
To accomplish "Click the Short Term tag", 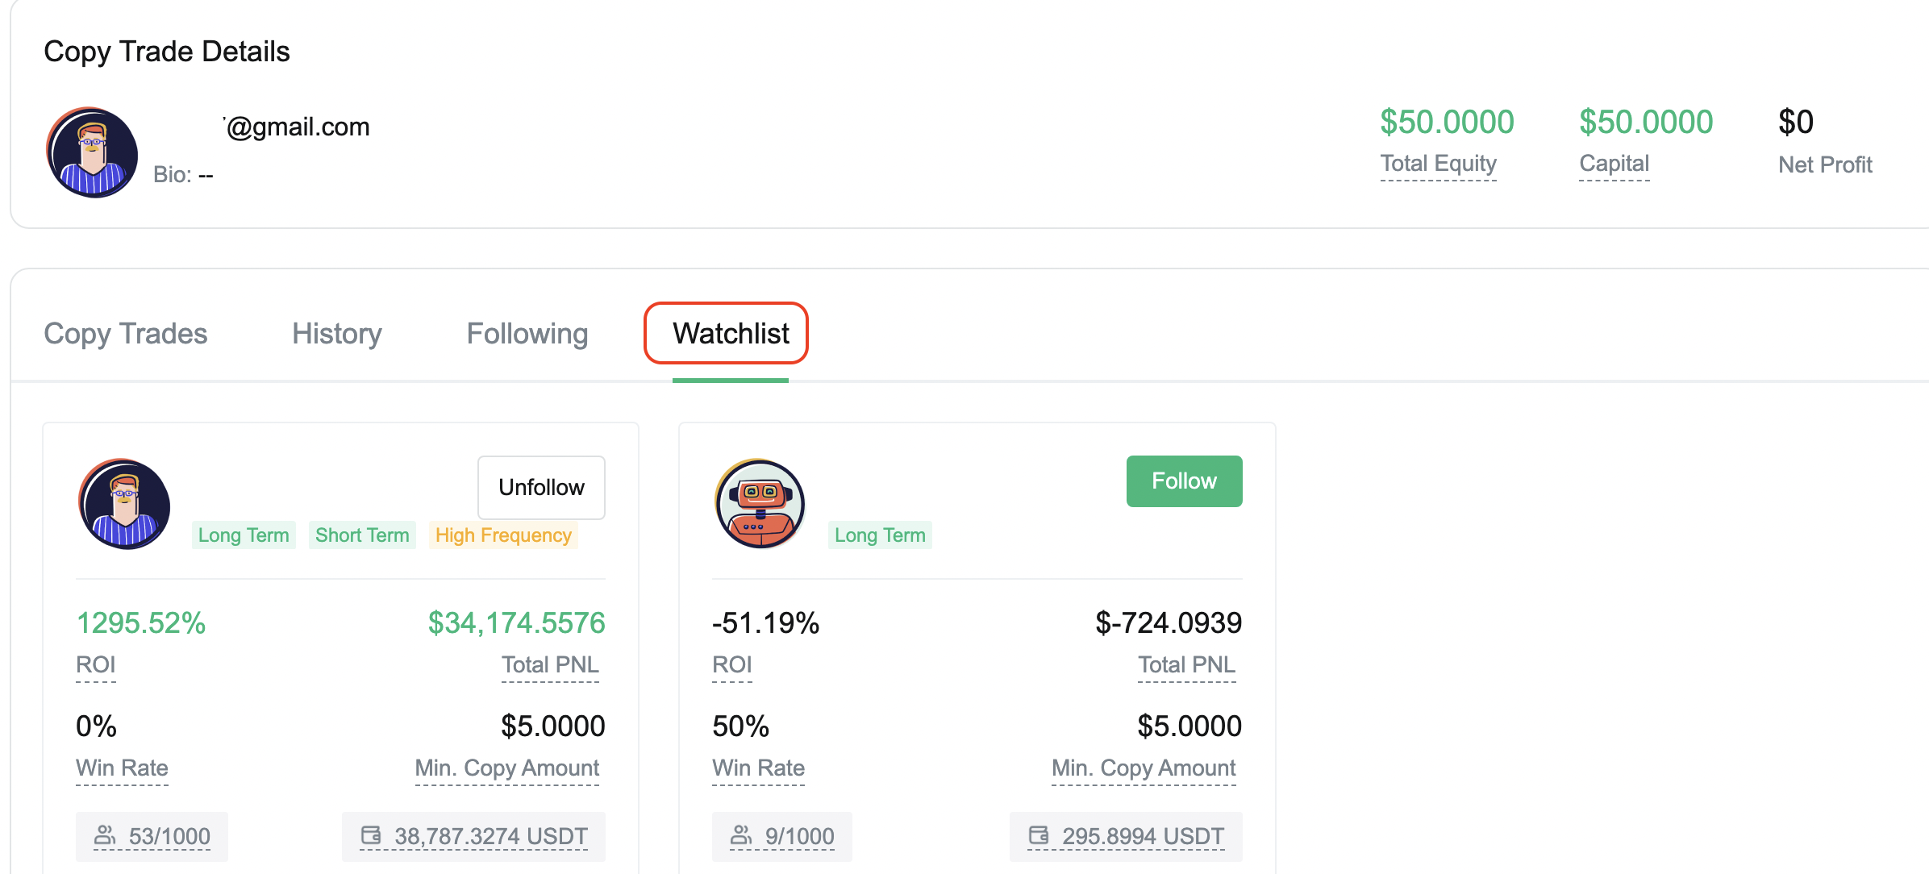I will (x=362, y=535).
